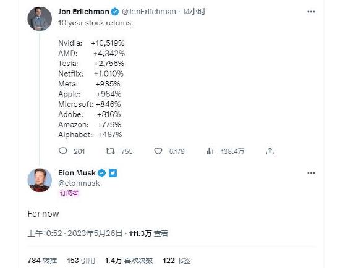Image resolution: width=340 pixels, height=268 pixels.
Task: Like the 10 year stock returns tweet
Action: (x=158, y=151)
